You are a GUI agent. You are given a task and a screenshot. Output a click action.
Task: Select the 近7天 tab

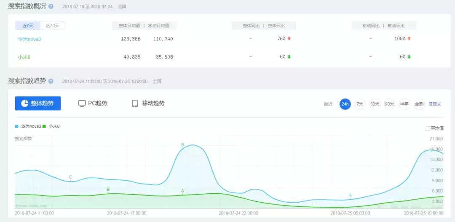(27, 26)
